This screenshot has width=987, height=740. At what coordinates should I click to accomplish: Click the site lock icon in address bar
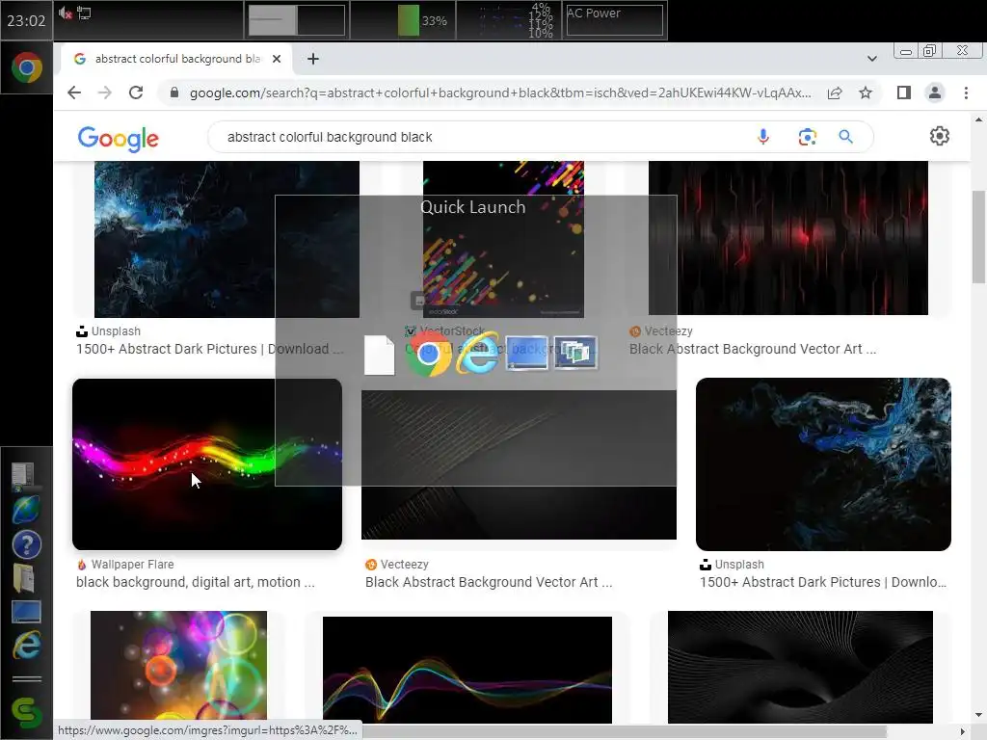(x=175, y=93)
